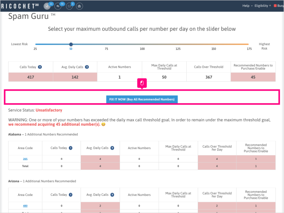Set slider to the 100 mark
The image size is (284, 213).
(142, 44)
